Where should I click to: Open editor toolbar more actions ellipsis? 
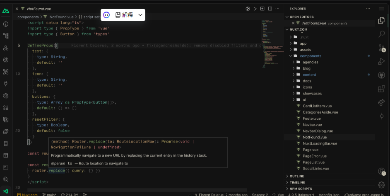277,9
